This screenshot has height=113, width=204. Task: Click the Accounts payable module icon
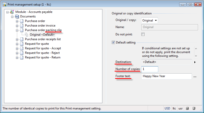(12, 12)
